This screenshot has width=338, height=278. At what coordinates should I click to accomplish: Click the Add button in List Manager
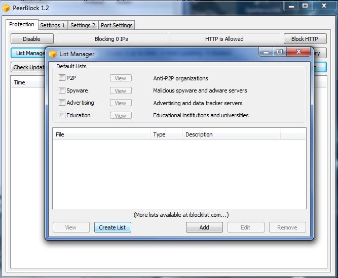[204, 227]
